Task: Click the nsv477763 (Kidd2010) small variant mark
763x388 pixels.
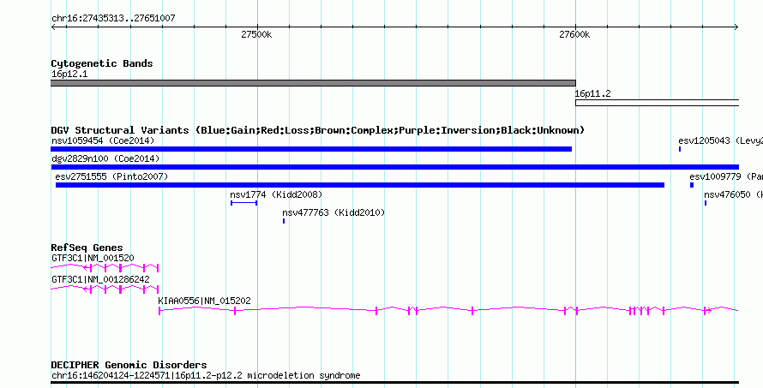Action: (284, 221)
